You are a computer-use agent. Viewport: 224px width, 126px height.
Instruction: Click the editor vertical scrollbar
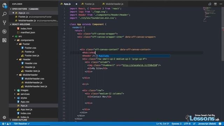click(x=223, y=34)
